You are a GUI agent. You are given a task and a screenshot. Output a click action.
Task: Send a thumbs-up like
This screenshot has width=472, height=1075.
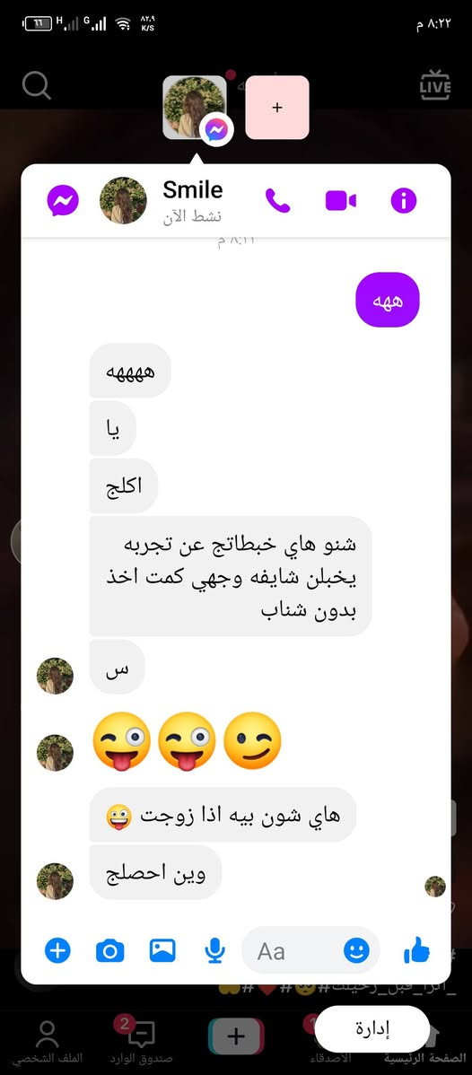click(x=416, y=950)
